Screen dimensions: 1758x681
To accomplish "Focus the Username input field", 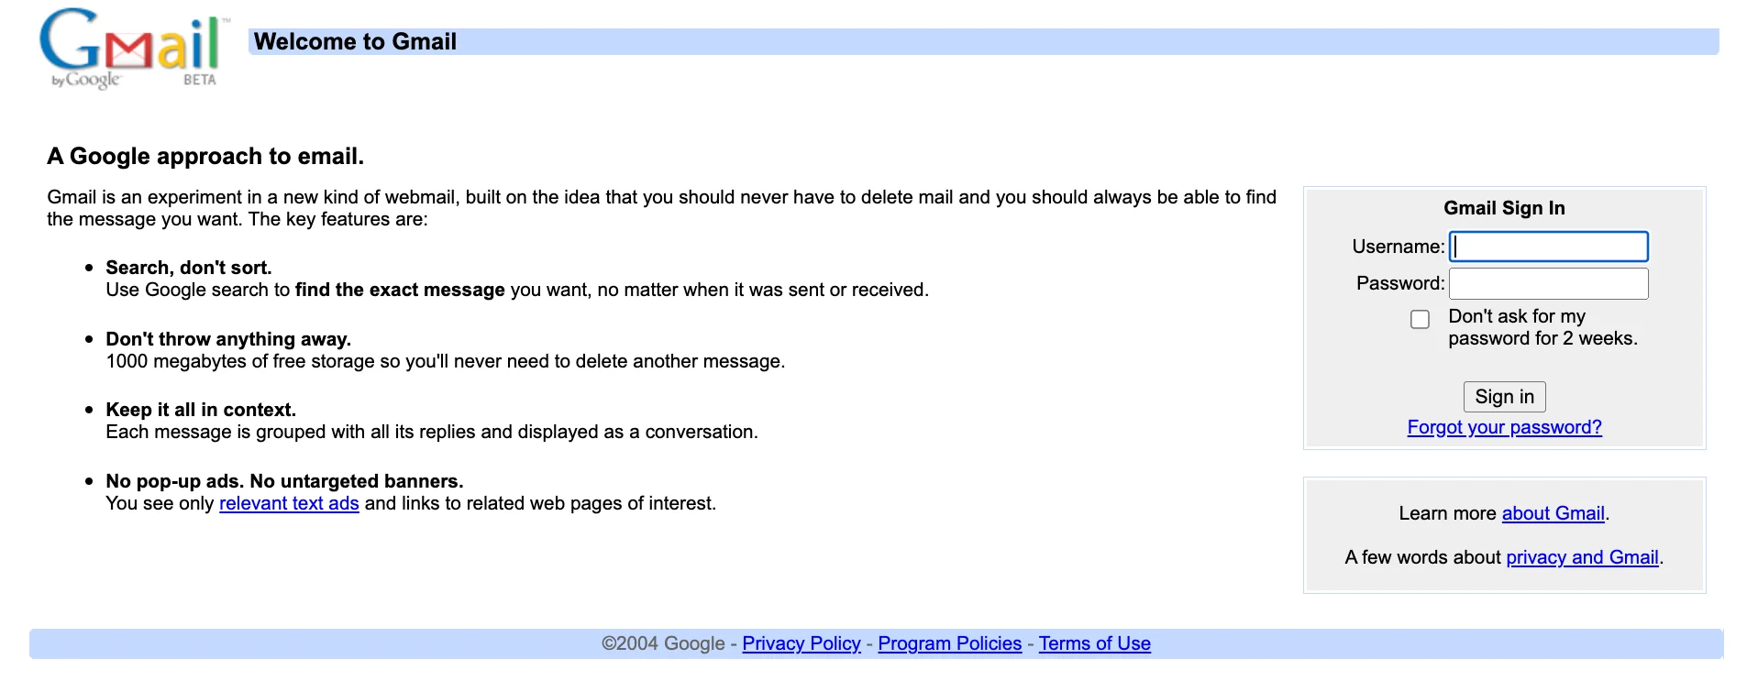I will click(x=1548, y=247).
